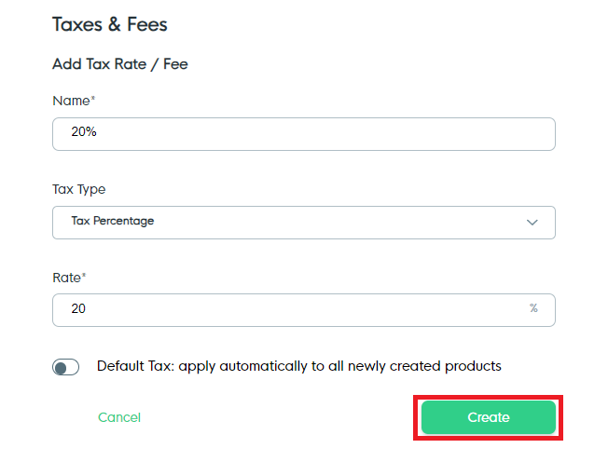Image resolution: width=608 pixels, height=462 pixels.
Task: Click the Tax Type label
Action: (x=79, y=189)
